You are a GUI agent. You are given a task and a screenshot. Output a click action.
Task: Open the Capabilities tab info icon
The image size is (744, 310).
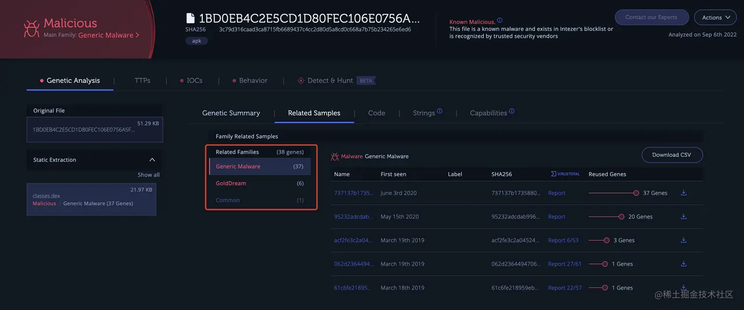(x=512, y=111)
